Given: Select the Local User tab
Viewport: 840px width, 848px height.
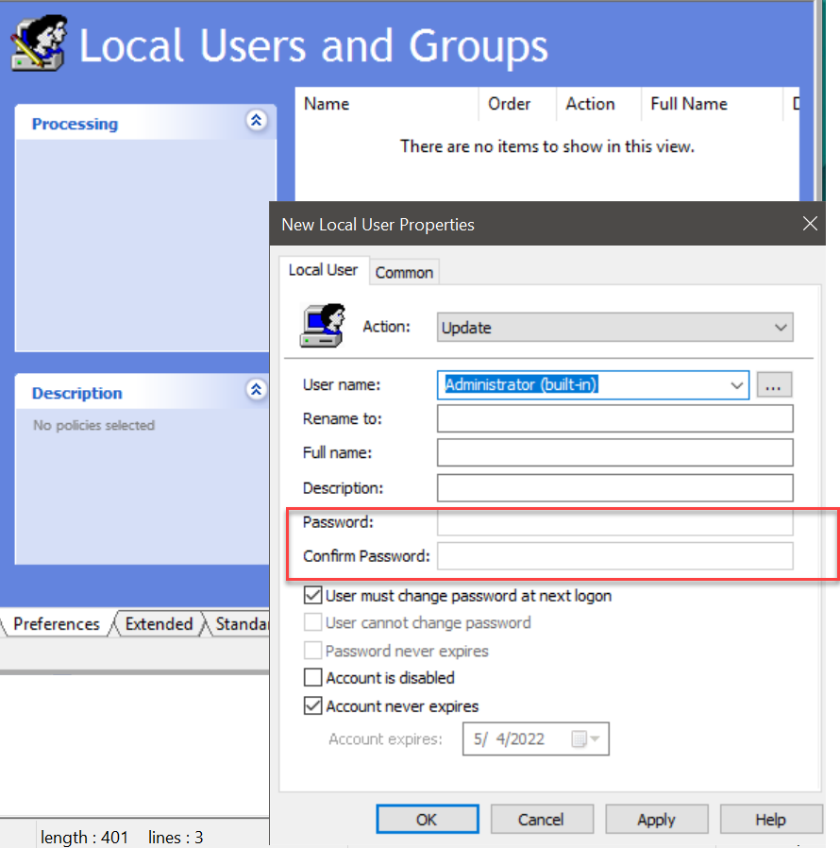Looking at the screenshot, I should (323, 269).
